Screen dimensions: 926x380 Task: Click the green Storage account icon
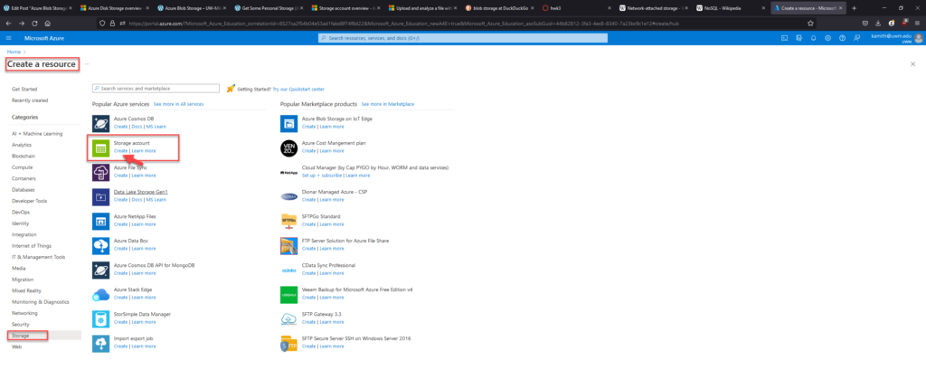pyautogui.click(x=100, y=148)
